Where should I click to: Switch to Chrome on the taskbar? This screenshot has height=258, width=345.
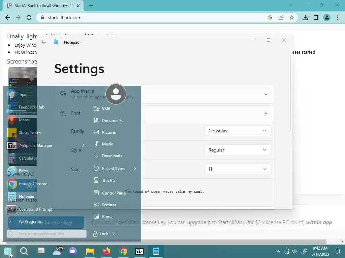pos(123,251)
